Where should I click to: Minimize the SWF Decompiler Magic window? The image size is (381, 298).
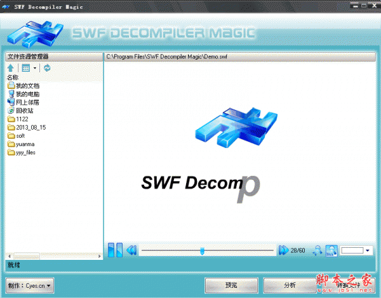click(x=355, y=6)
